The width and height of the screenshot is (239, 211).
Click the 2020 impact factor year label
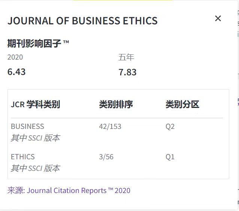coord(15,57)
